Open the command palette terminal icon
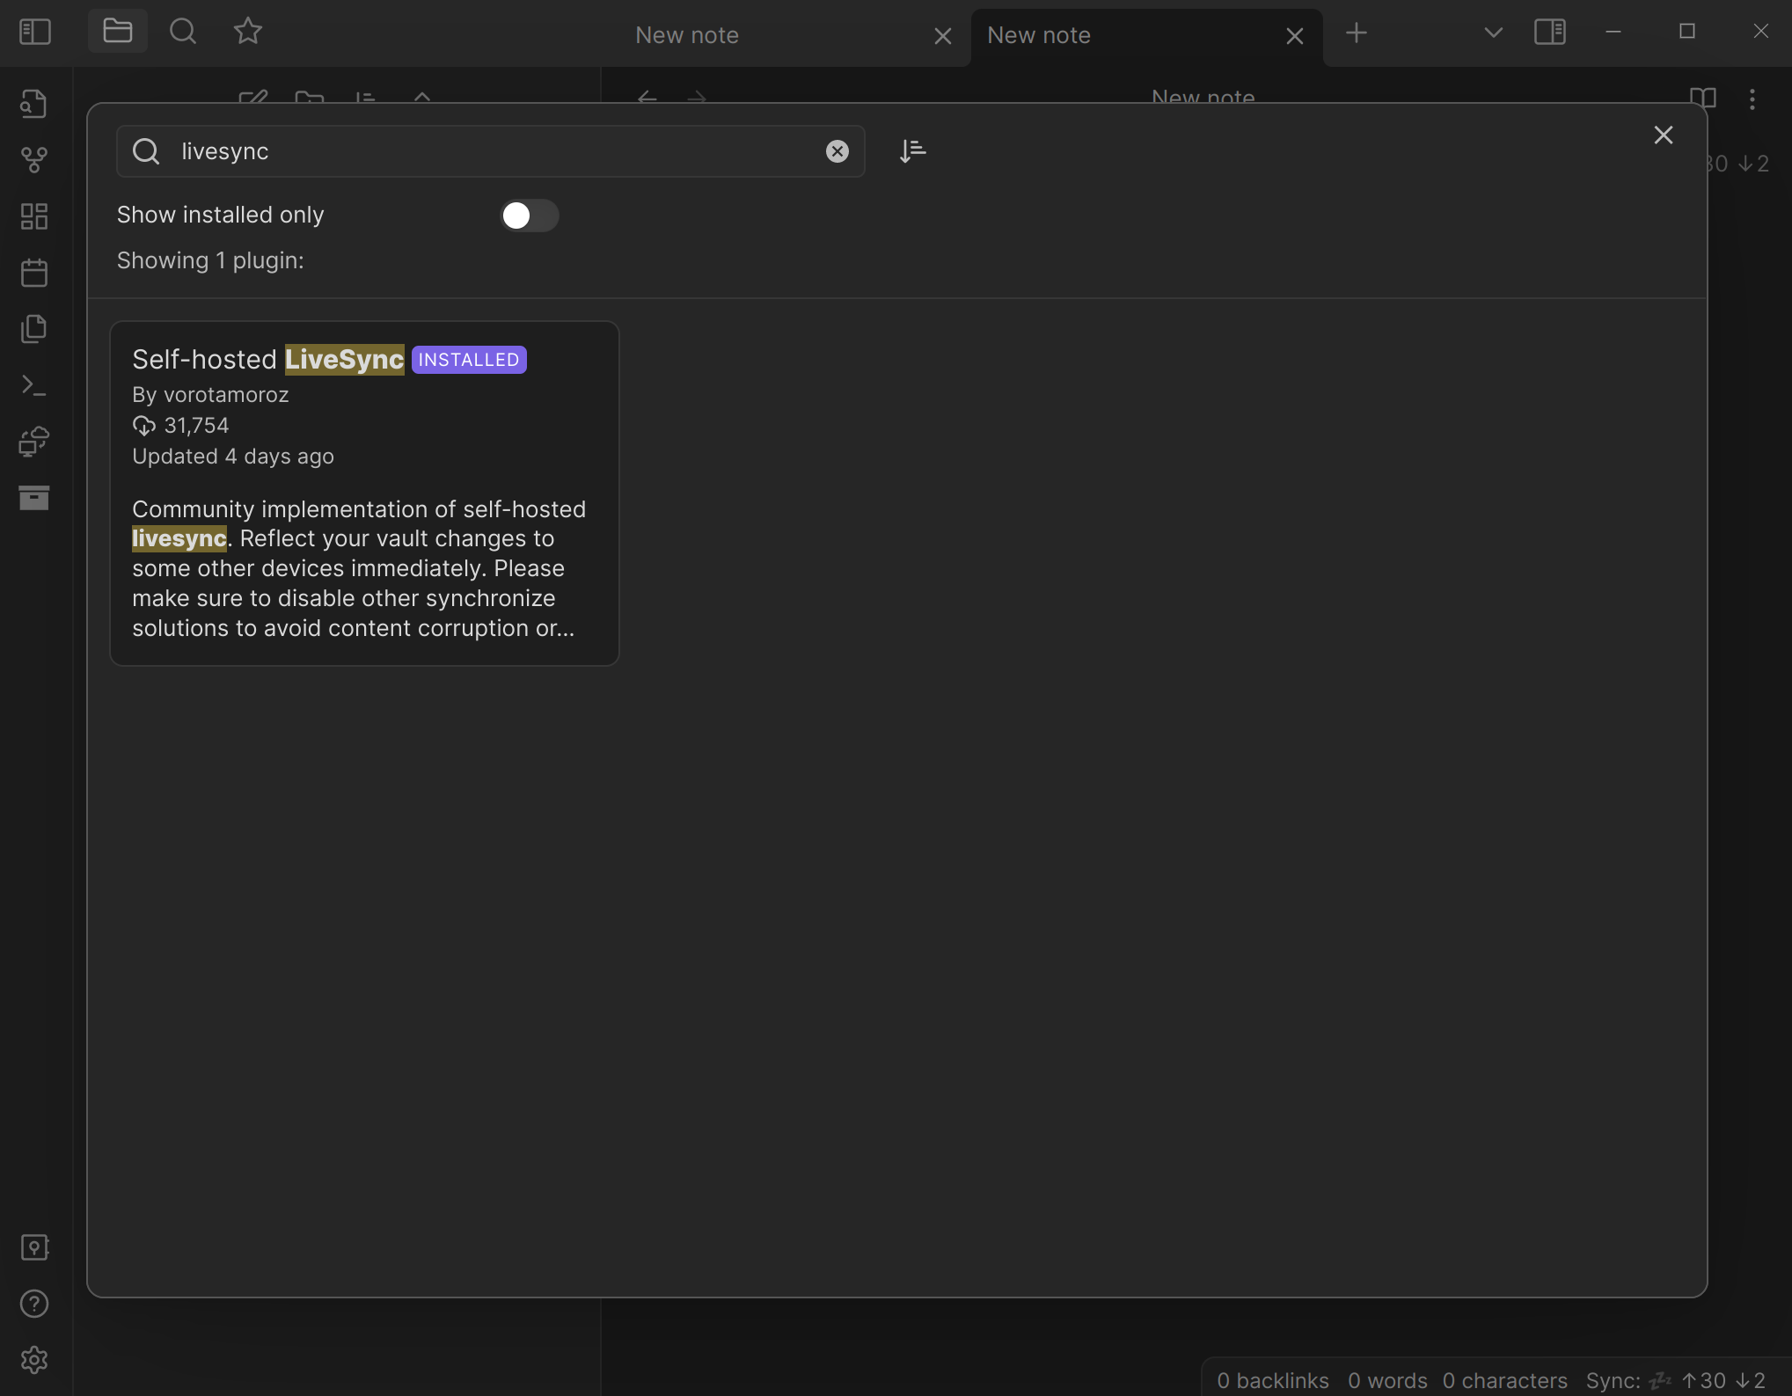The width and height of the screenshot is (1792, 1396). [34, 385]
